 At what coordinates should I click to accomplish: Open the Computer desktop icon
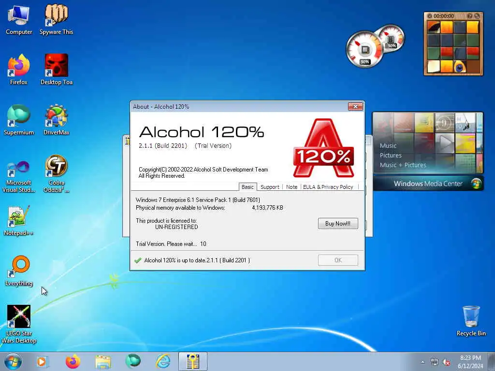pyautogui.click(x=19, y=20)
